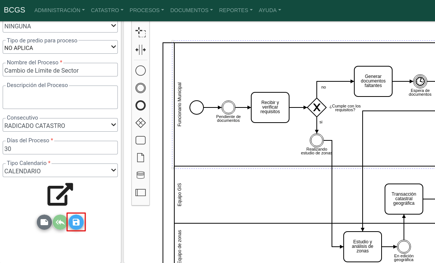435x263 pixels.
Task: Activate the create/remove space tool
Action: tap(141, 50)
